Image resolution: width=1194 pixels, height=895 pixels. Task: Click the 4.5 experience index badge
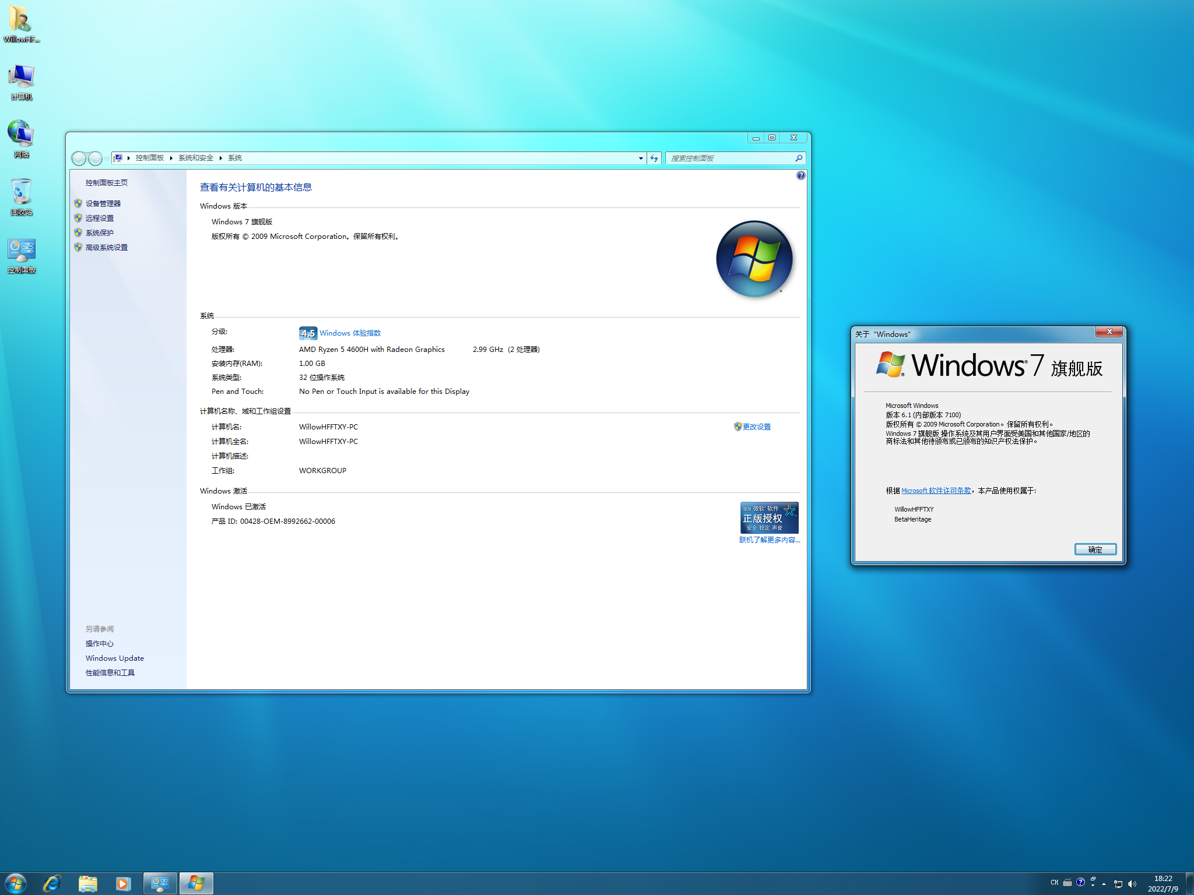point(308,333)
